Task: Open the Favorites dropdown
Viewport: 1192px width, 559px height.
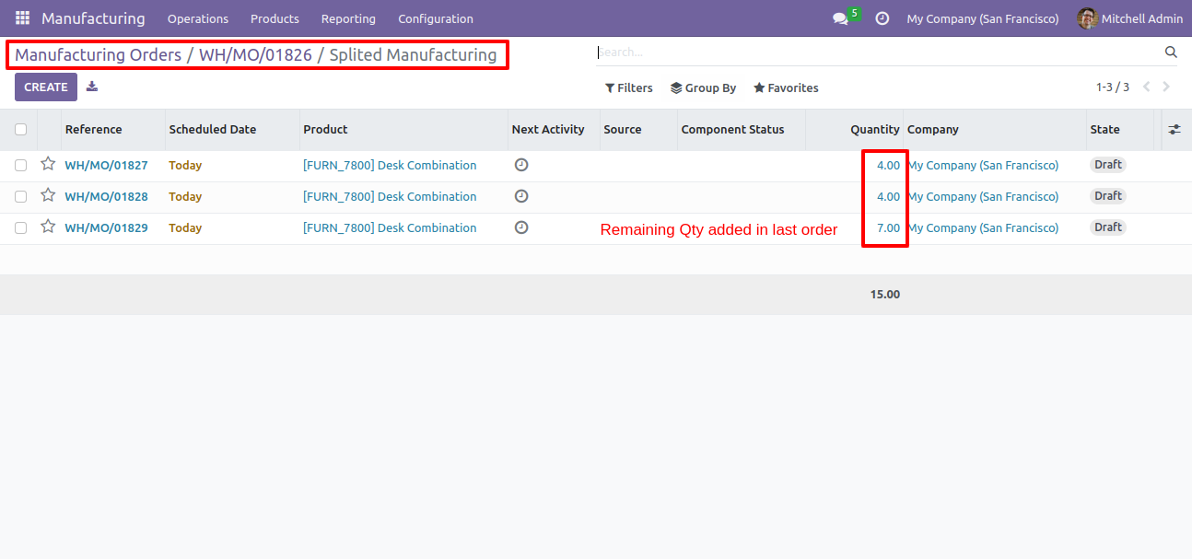Action: [x=786, y=88]
